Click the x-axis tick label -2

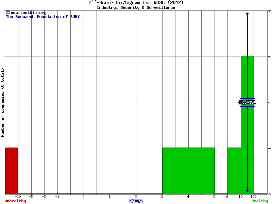click(x=44, y=197)
